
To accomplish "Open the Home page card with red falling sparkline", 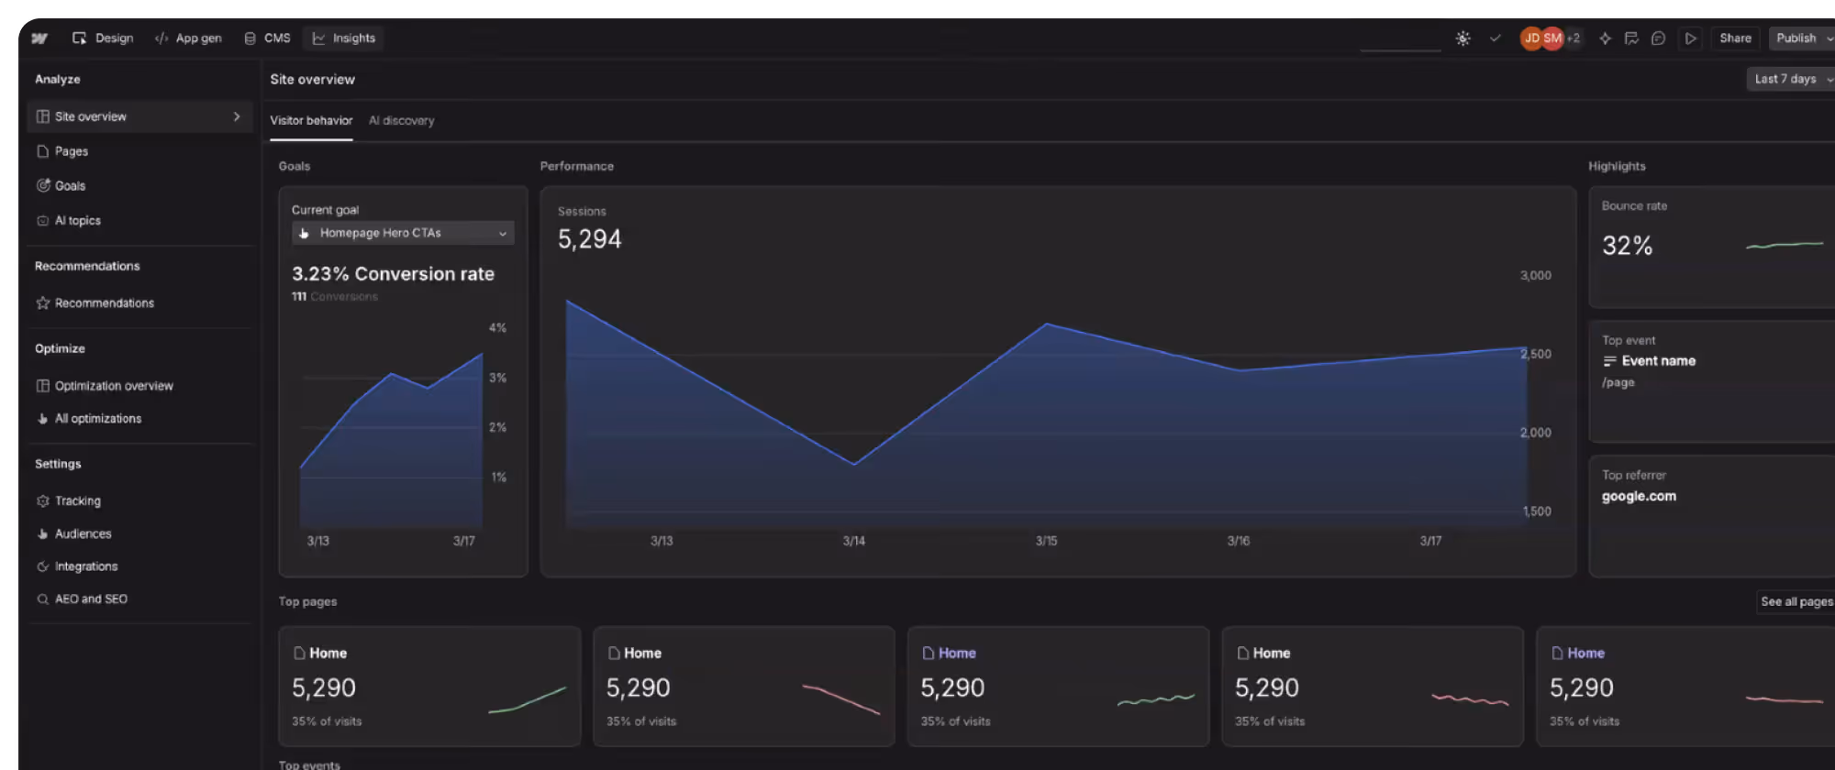I will (744, 686).
